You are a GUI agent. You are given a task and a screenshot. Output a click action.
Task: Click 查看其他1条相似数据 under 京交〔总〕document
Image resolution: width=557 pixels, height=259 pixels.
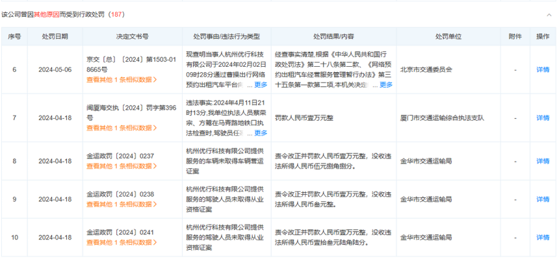121,79
